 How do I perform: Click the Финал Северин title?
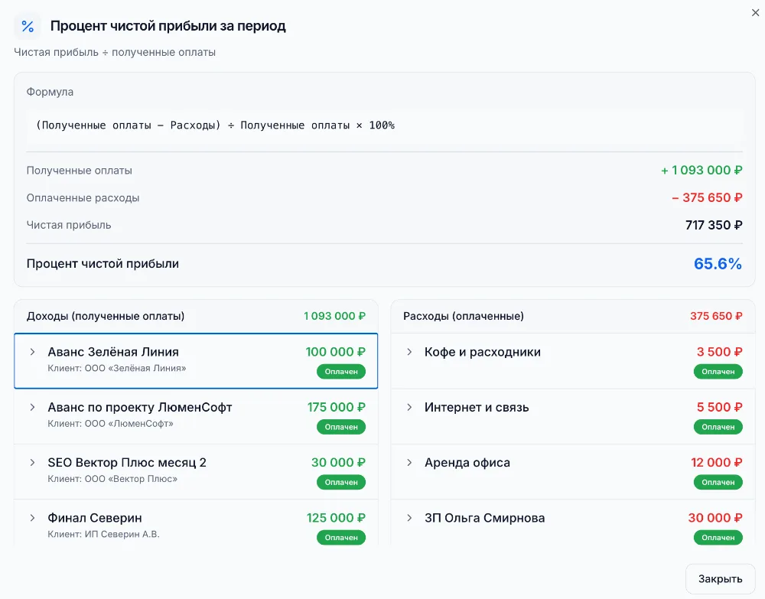(x=95, y=518)
